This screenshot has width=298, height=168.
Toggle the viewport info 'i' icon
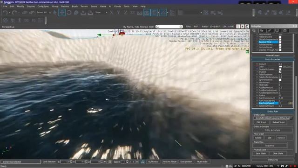238,27
